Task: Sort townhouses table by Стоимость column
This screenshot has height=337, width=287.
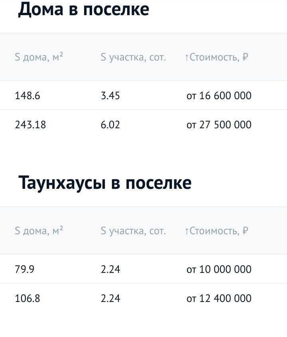Action: tap(216, 231)
